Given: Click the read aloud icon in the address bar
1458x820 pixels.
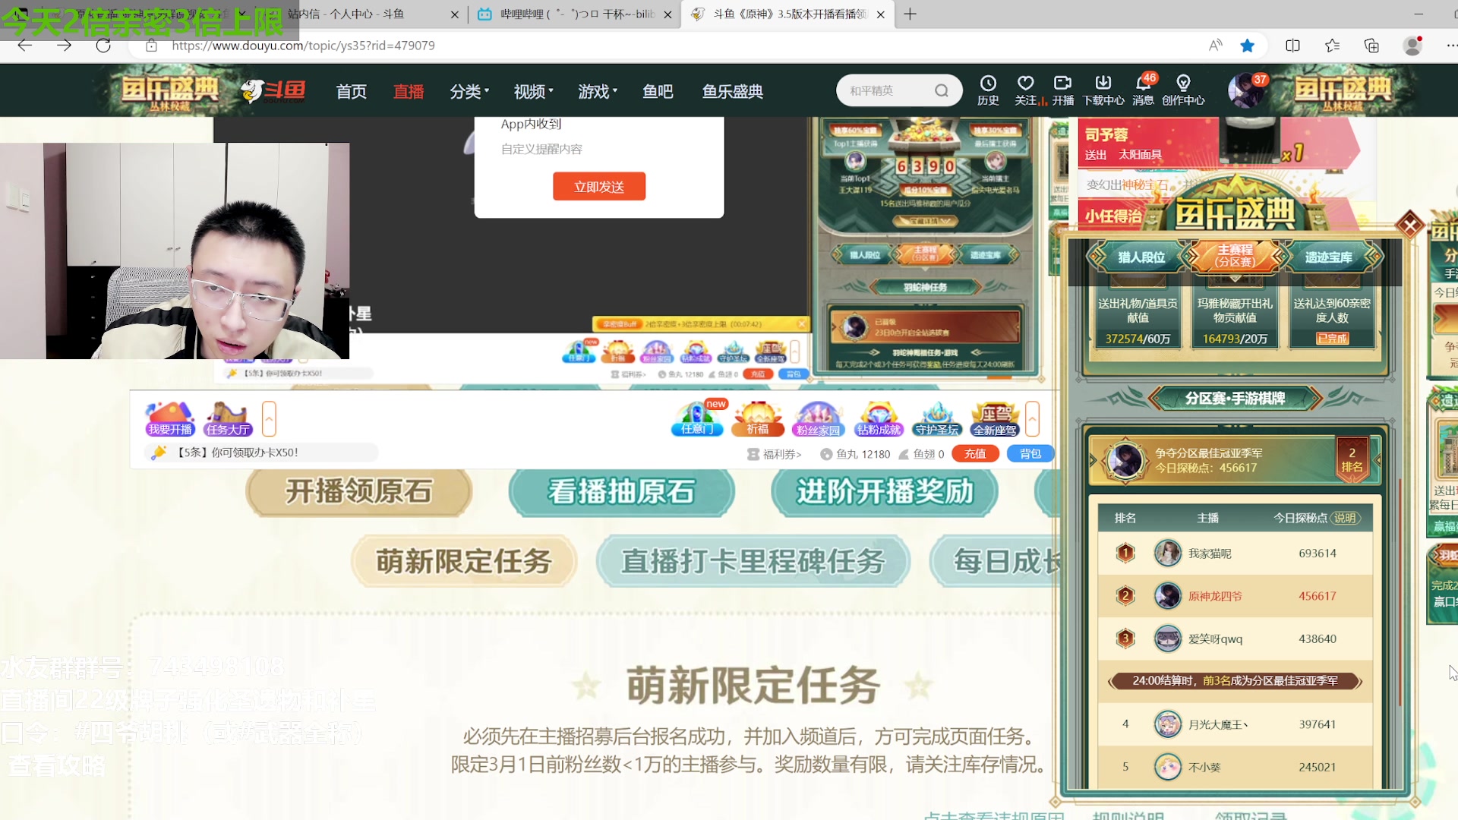Looking at the screenshot, I should tap(1216, 46).
